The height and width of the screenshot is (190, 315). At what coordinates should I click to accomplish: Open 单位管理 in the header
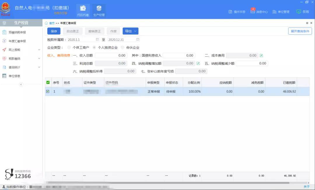(281, 12)
